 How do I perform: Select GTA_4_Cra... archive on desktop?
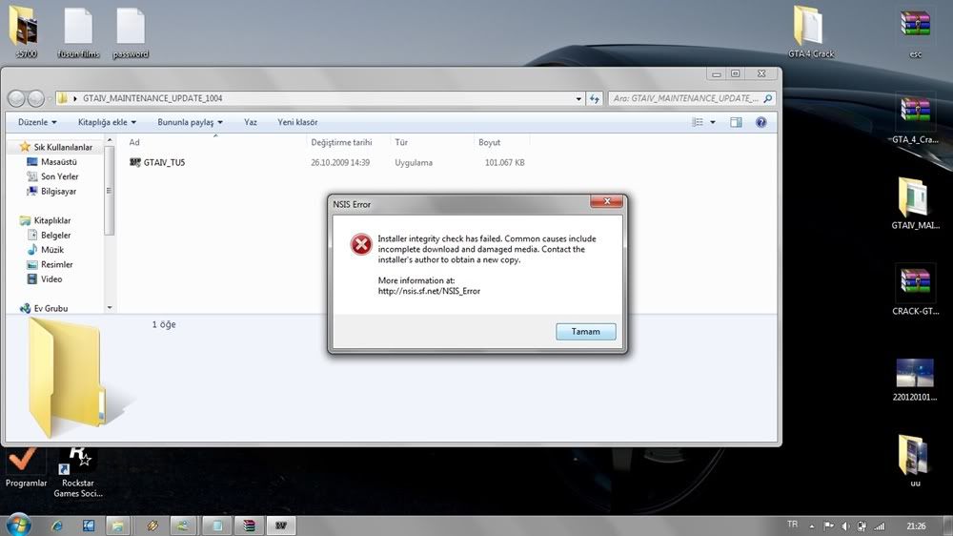click(915, 119)
